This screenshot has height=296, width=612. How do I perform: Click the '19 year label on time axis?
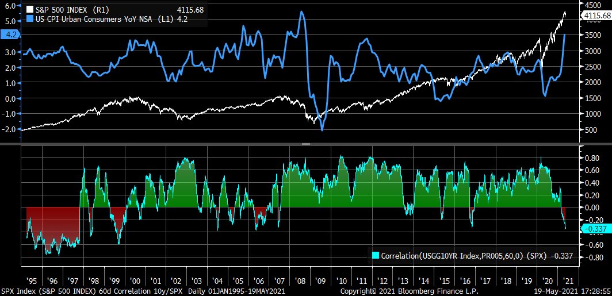527,281
